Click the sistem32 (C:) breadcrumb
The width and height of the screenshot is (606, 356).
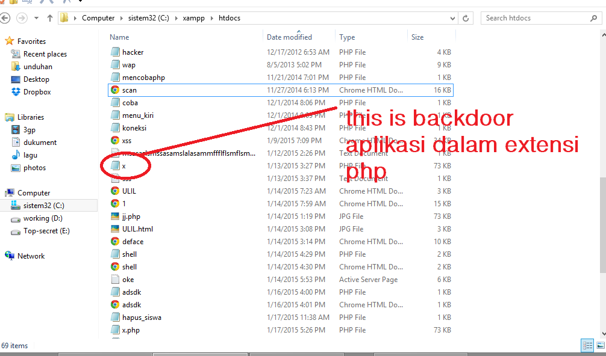pos(148,18)
